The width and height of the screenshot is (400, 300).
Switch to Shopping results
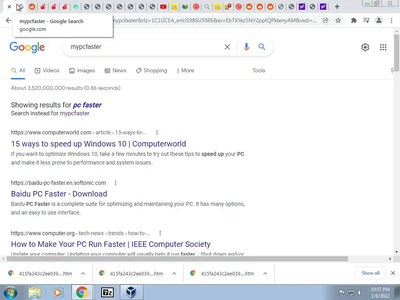152,71
